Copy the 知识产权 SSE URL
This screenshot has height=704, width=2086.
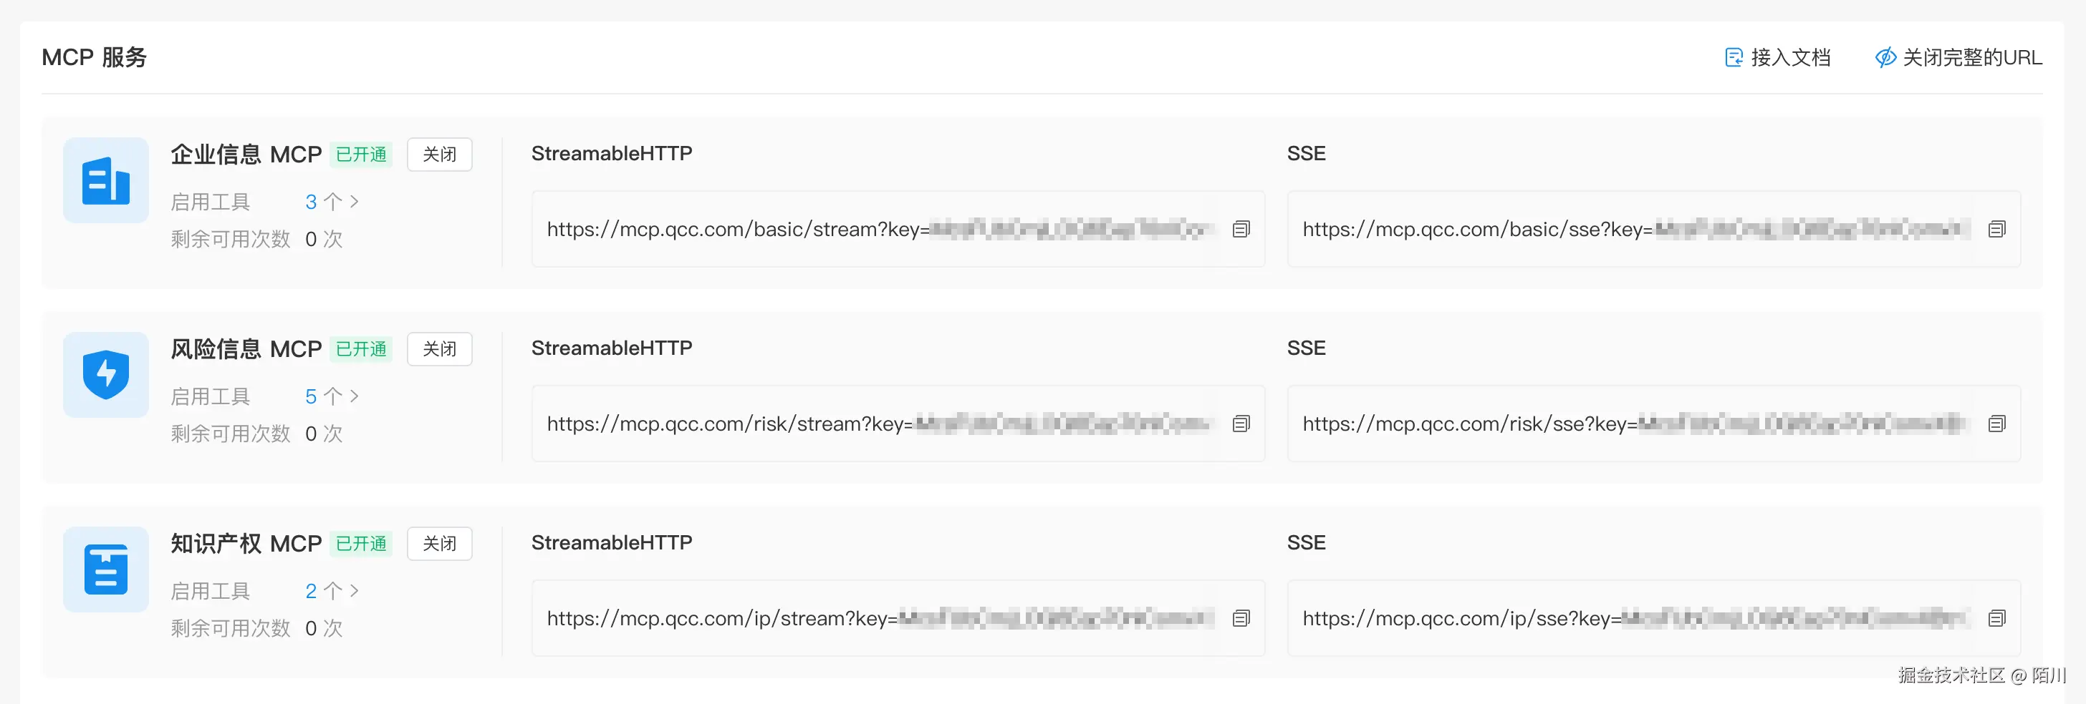pyautogui.click(x=1996, y=619)
